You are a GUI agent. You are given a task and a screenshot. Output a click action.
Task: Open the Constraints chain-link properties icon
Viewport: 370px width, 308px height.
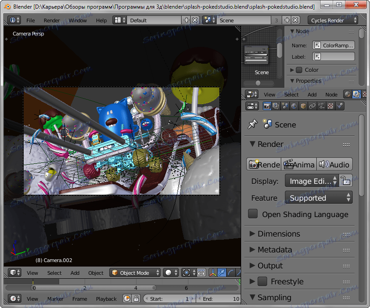[312, 106]
